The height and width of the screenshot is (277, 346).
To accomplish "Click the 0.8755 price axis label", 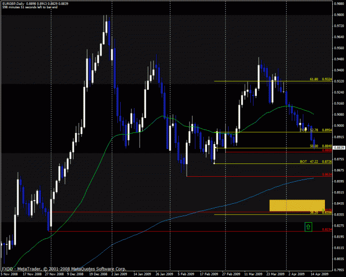I will coord(339,159).
